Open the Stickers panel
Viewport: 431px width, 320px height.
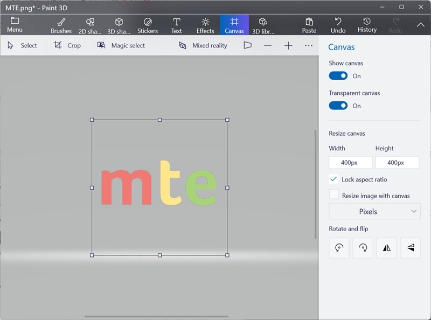click(148, 24)
